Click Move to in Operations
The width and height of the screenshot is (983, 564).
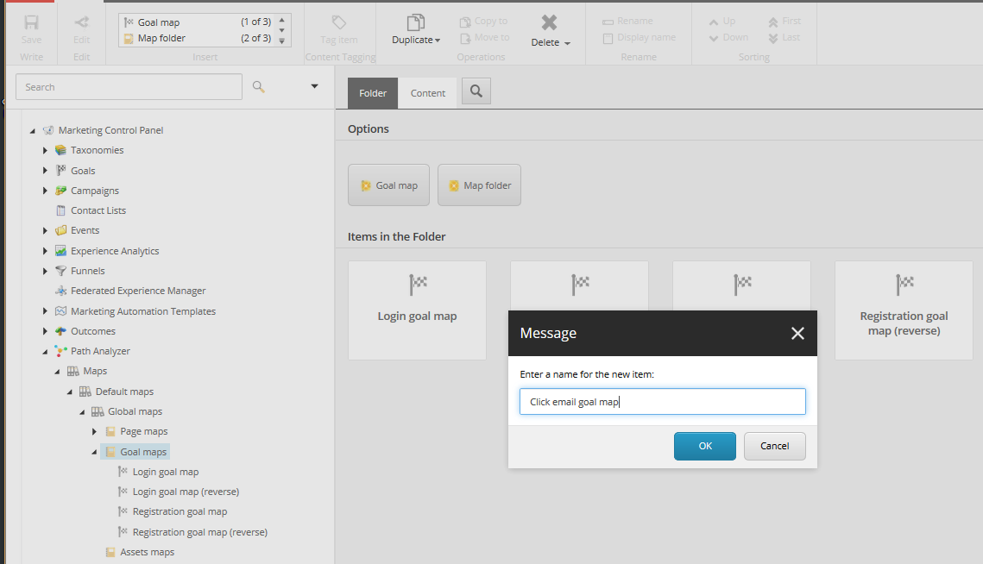485,38
